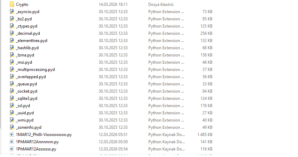298x157 pixels.
Task: Click the Crypto folder's modified date 14.03.2026
Action: [x=113, y=4]
